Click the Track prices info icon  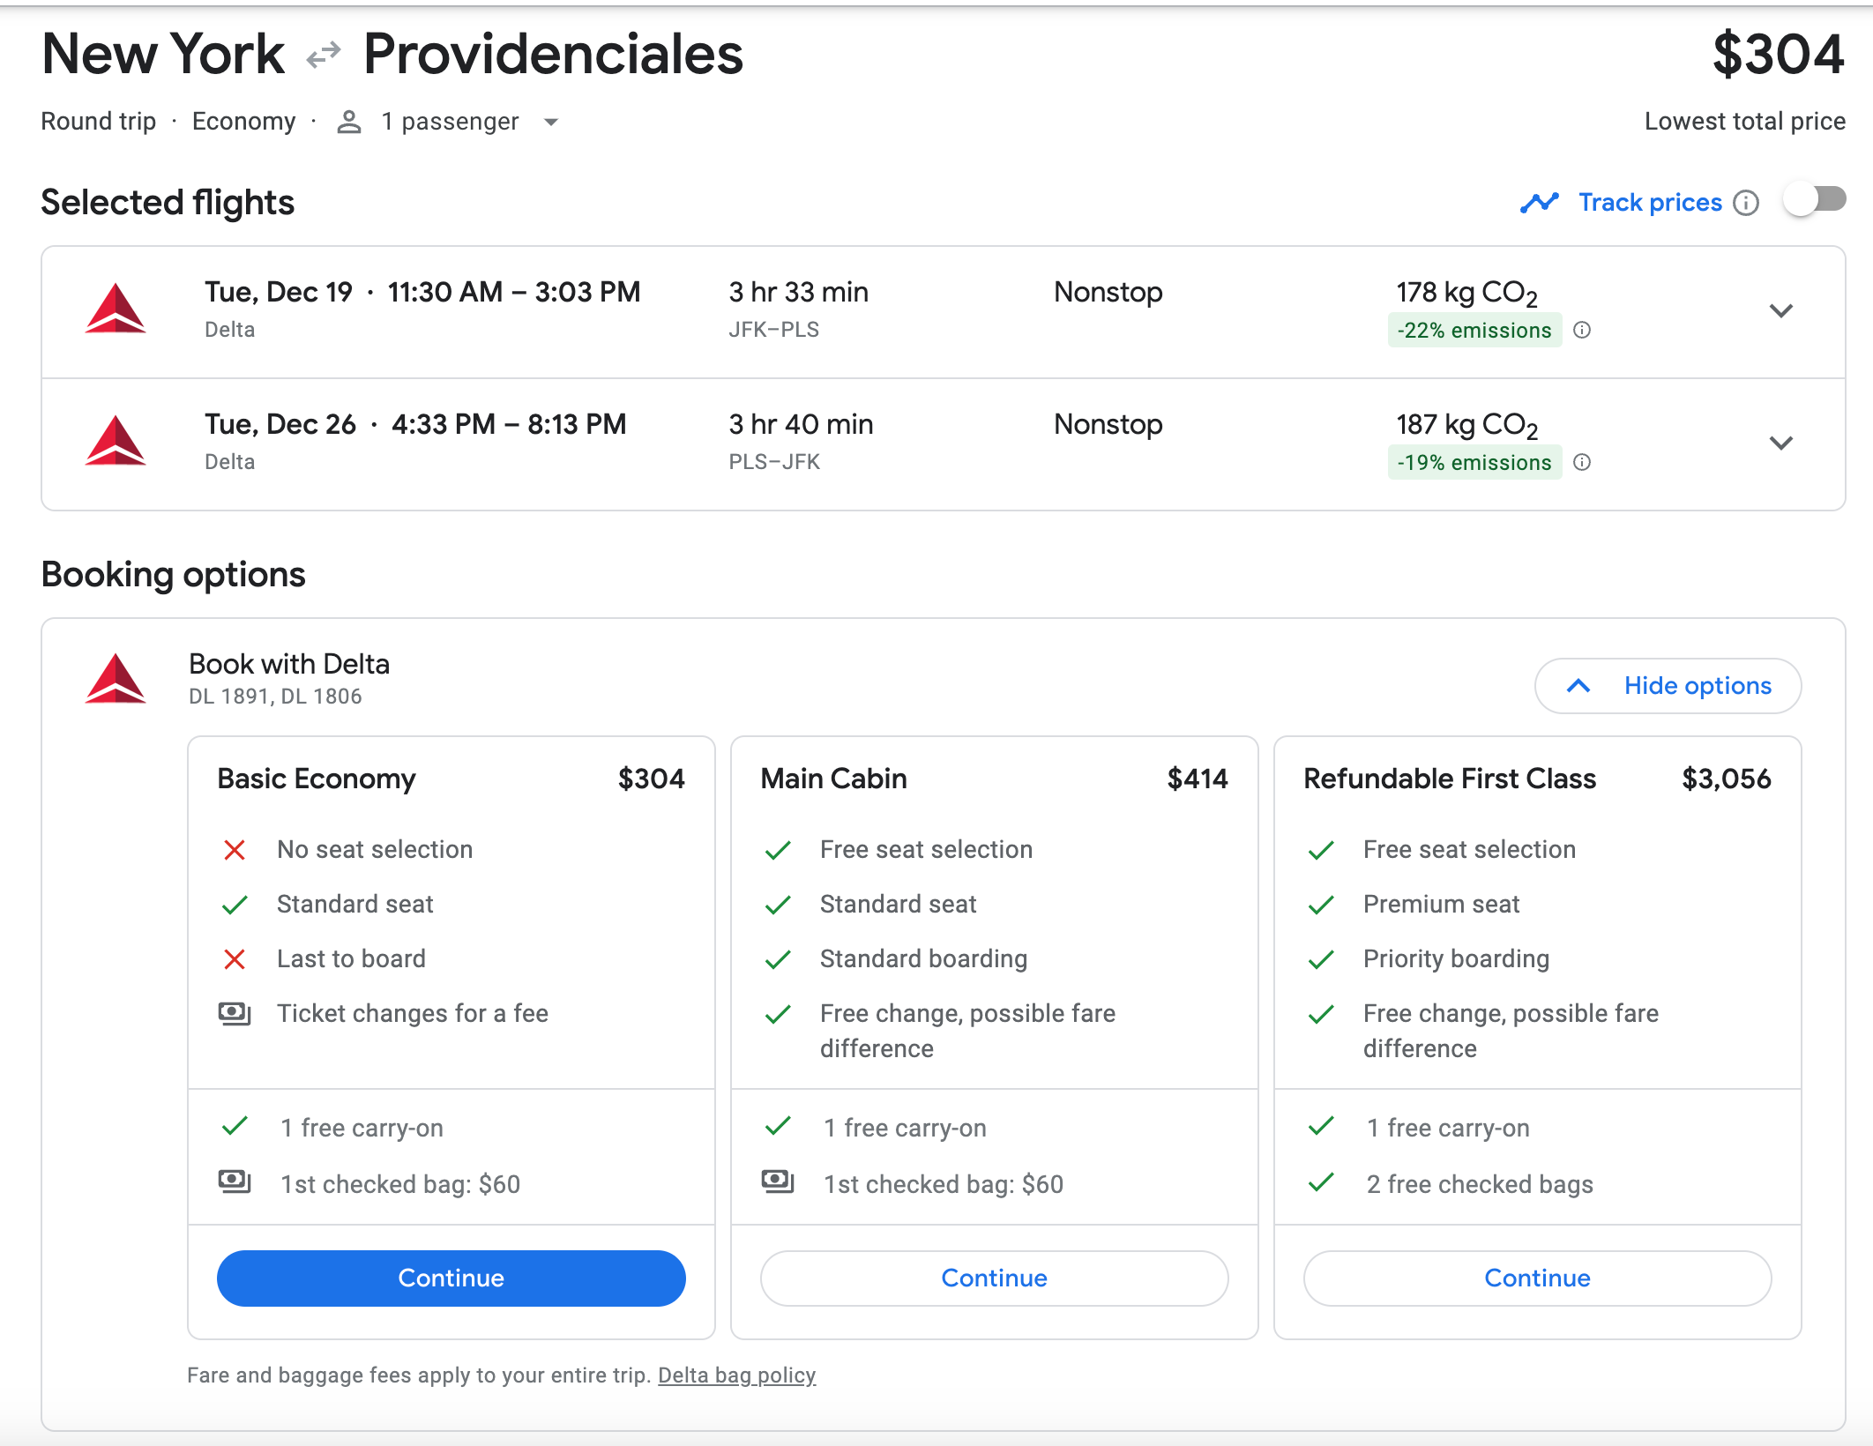click(x=1745, y=204)
